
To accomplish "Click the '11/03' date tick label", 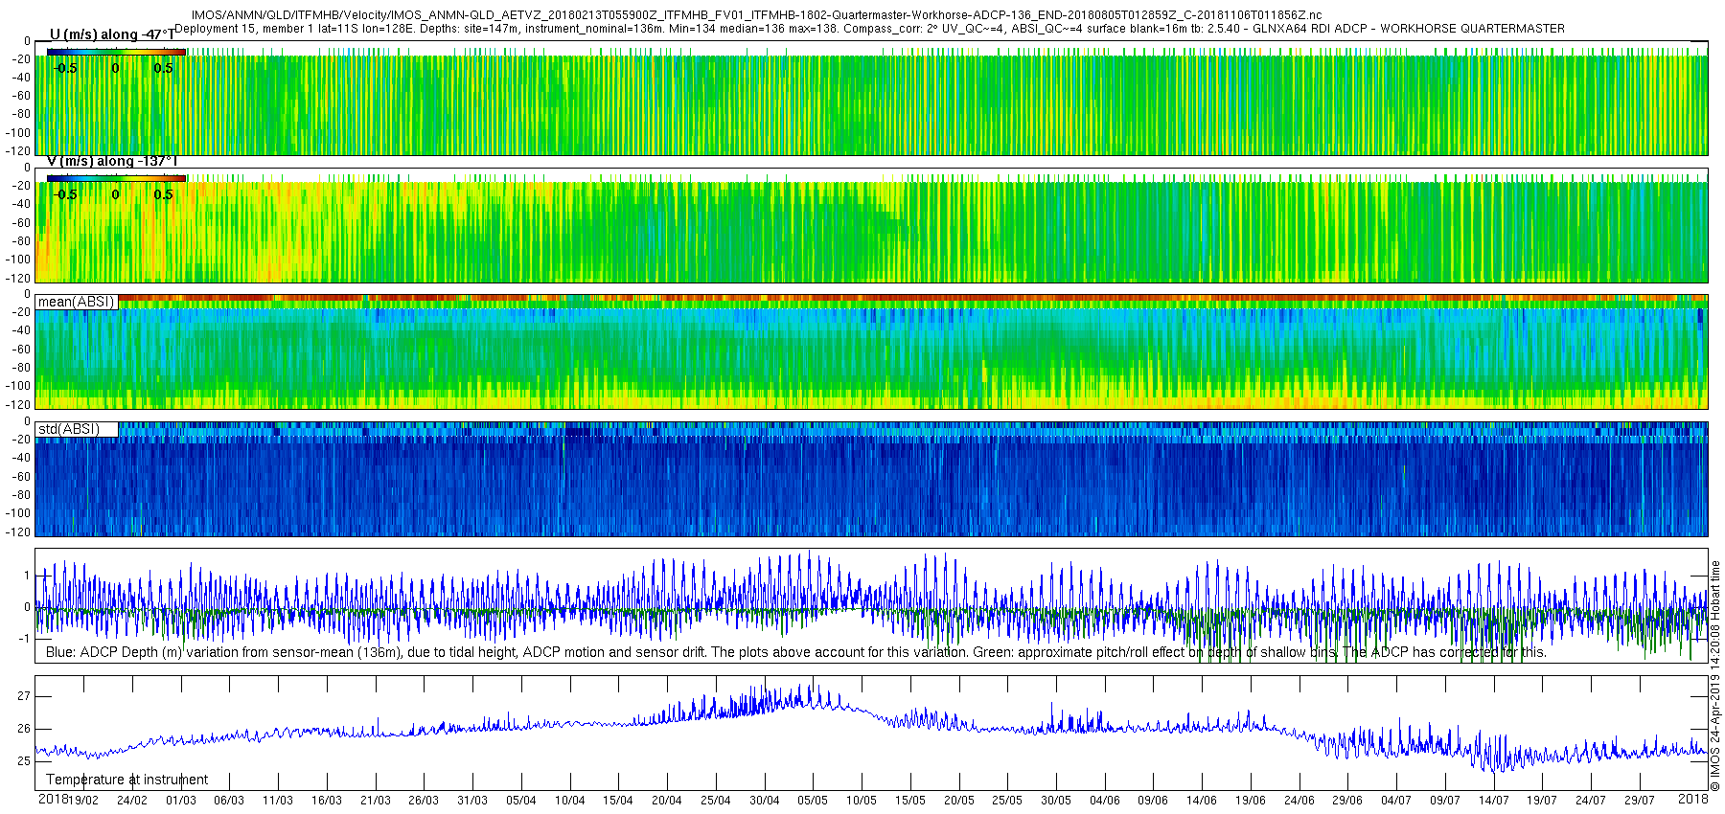I will click(x=278, y=801).
